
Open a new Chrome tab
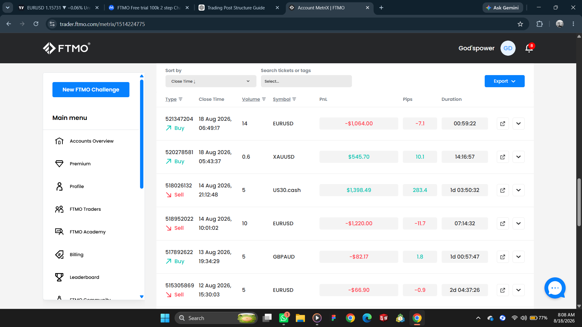[x=381, y=8]
